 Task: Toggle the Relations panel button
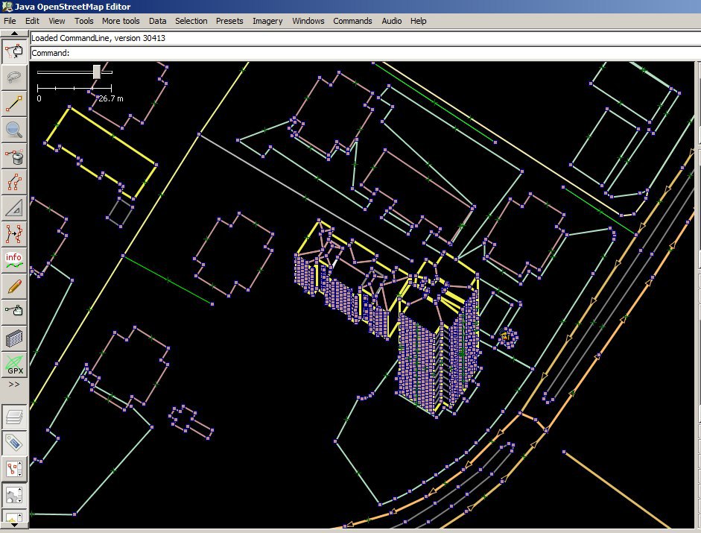[x=14, y=495]
